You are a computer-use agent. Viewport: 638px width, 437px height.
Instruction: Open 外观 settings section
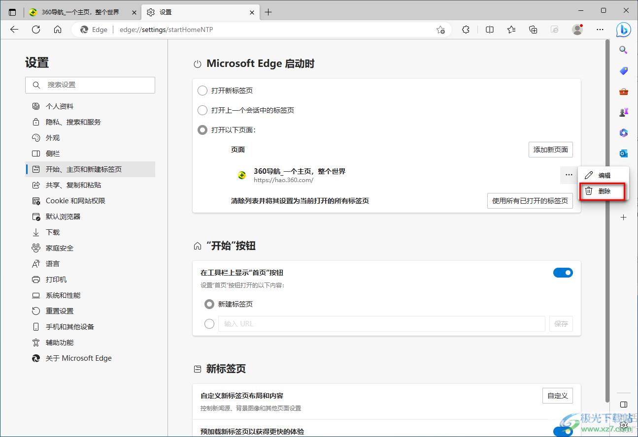coord(90,138)
